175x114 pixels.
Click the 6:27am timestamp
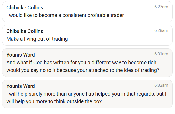[x=161, y=7]
